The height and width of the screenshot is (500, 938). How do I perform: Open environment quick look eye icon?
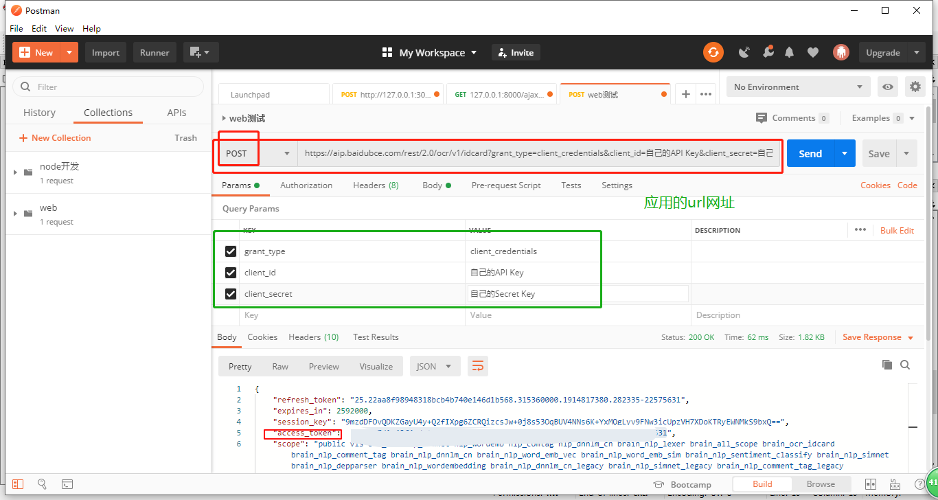pos(889,87)
